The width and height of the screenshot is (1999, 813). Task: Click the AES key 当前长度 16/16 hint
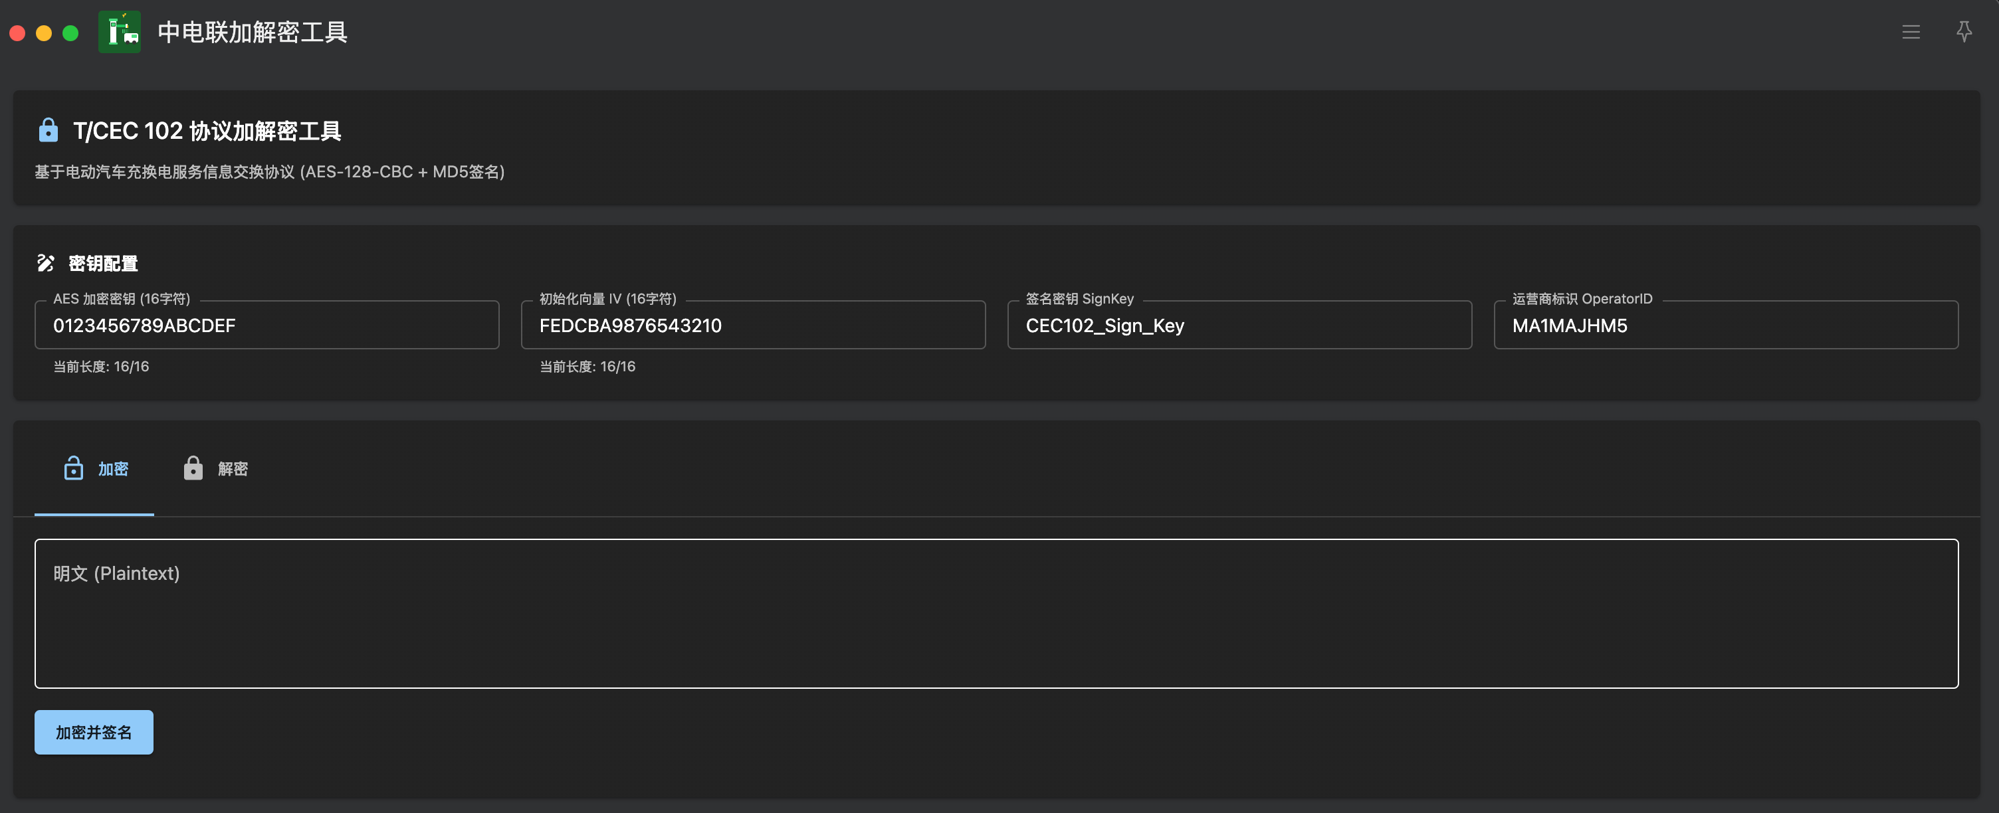(x=101, y=367)
